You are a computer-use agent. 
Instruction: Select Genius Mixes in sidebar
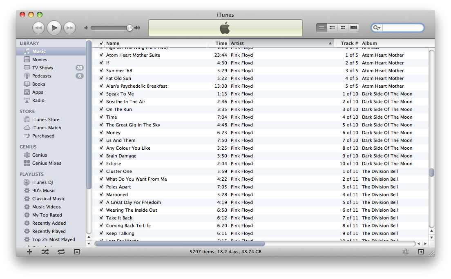[x=51, y=163]
